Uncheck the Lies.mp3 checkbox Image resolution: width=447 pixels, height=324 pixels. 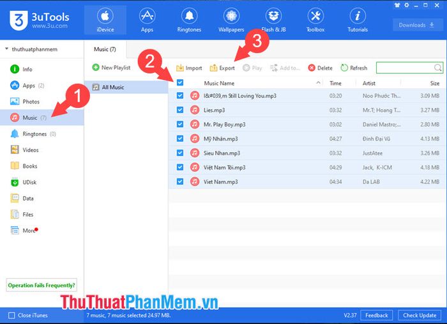click(x=180, y=110)
